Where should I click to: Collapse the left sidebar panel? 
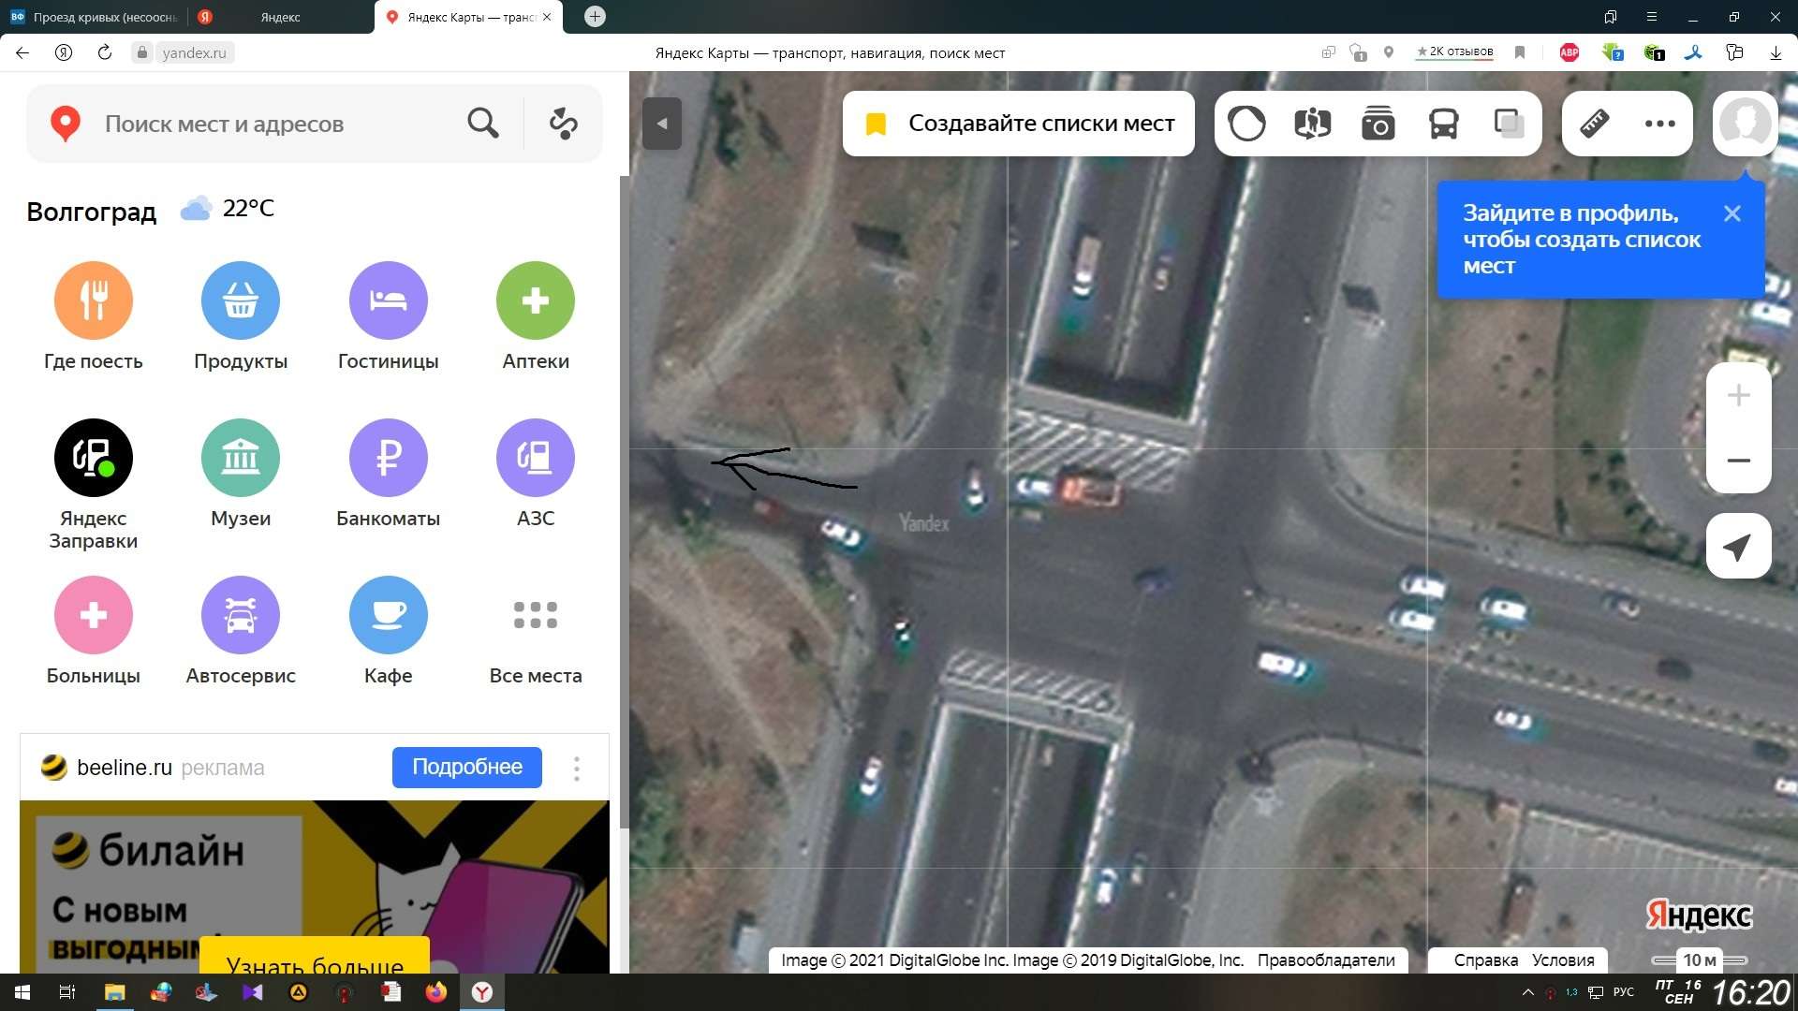point(662,124)
